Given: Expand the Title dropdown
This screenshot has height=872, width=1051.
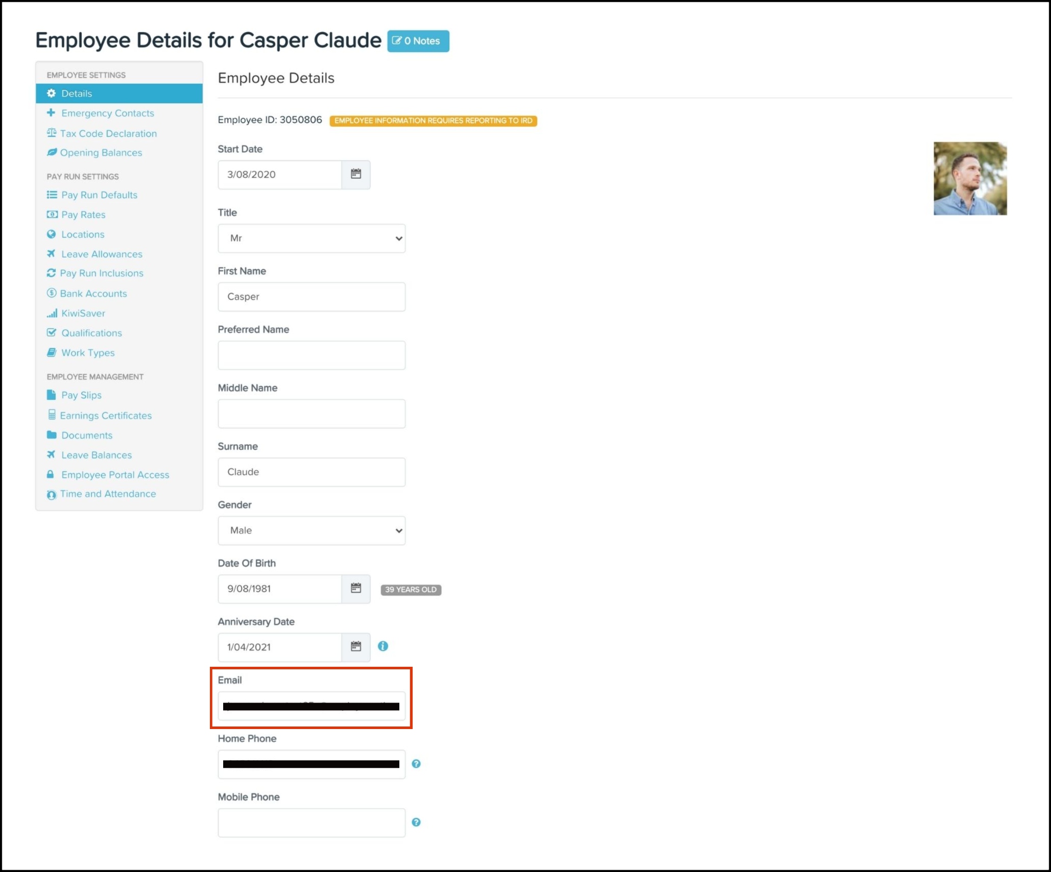Looking at the screenshot, I should click(311, 238).
